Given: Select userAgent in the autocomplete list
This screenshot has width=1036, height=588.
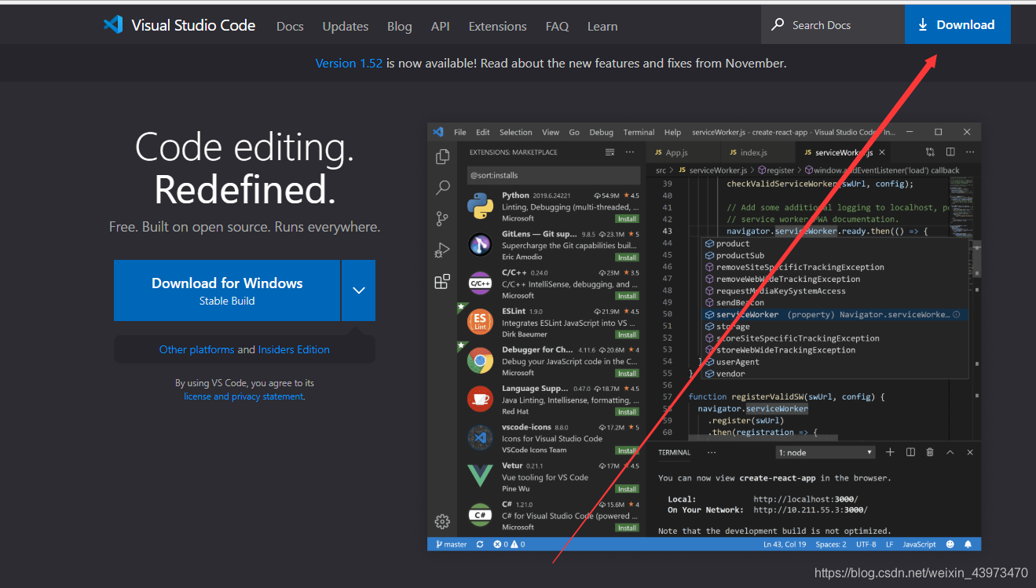Looking at the screenshot, I should [835, 362].
